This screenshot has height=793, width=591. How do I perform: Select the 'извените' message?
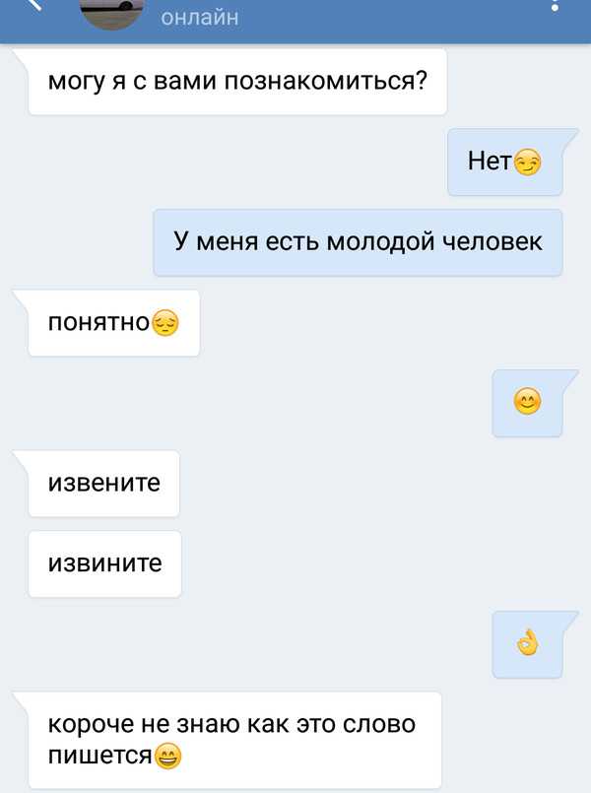[103, 484]
